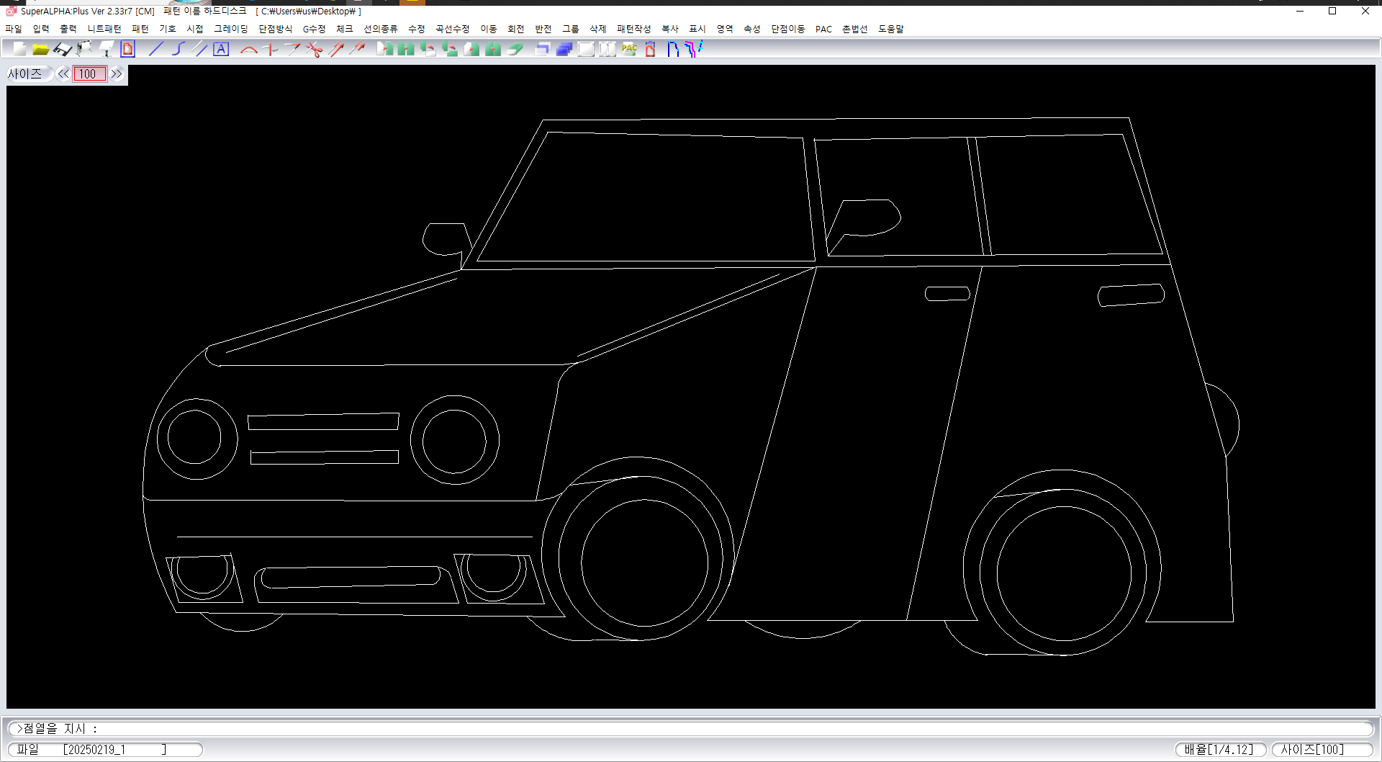
Task: Open file with the yellow folder icon
Action: (x=40, y=49)
